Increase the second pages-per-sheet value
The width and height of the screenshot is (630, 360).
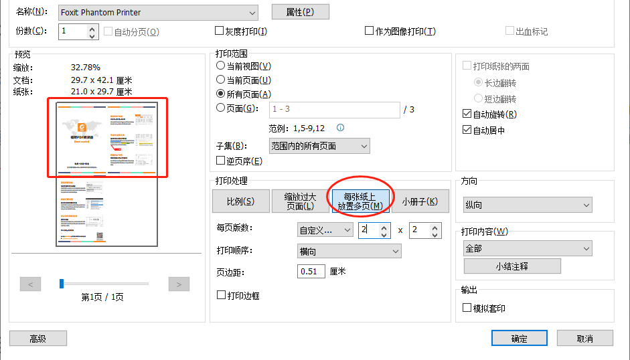point(435,228)
